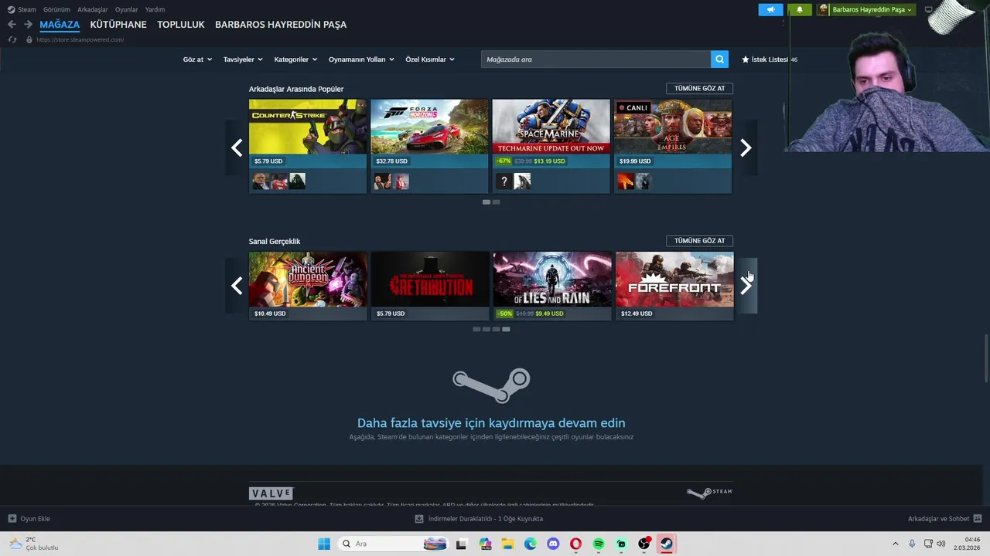Open the BARBAROS HAYREDDİN PAŞA profile tab

tap(281, 25)
